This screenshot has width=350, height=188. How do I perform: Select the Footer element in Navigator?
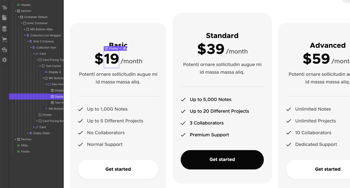coord(25,152)
